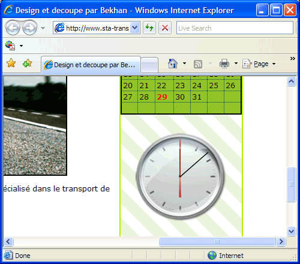The image size is (300, 264).
Task: Open the Page menu
Action: 259,64
